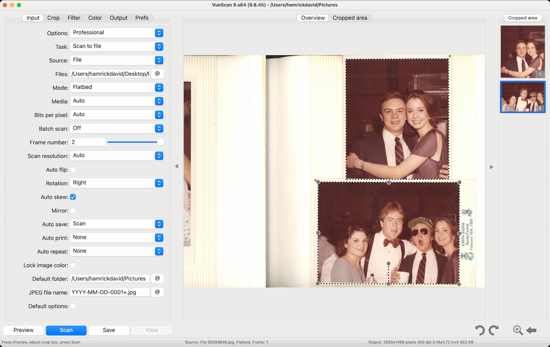
Task: Click the next frame arrow right of preview
Action: pyautogui.click(x=491, y=167)
